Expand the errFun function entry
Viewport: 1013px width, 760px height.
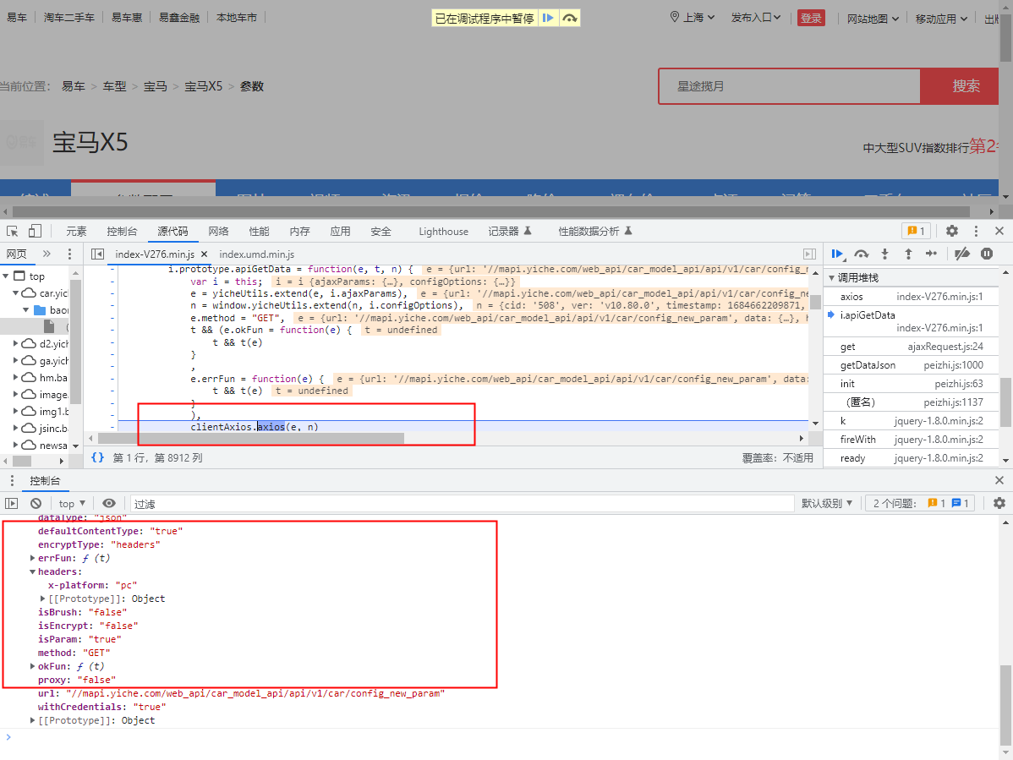(32, 558)
